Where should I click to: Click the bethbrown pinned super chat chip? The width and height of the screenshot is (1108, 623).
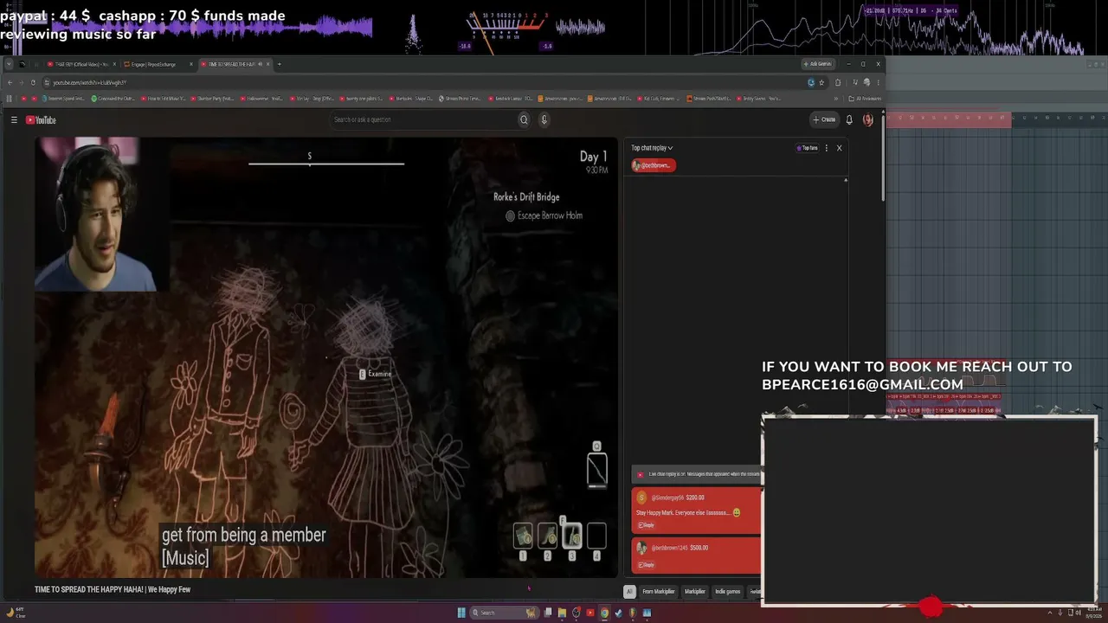coord(654,165)
